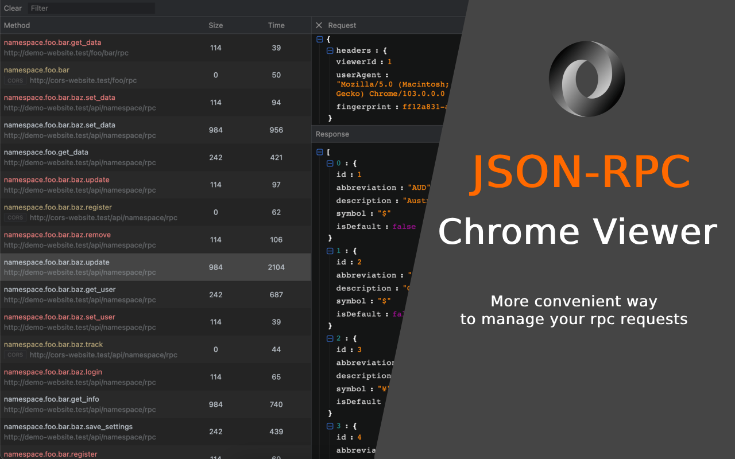Select namespace.foo.bar.baz.set_data row with time 94
The image size is (735, 459).
pos(156,103)
